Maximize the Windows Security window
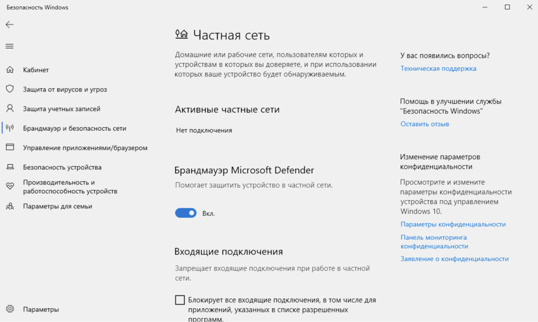 click(507, 7)
